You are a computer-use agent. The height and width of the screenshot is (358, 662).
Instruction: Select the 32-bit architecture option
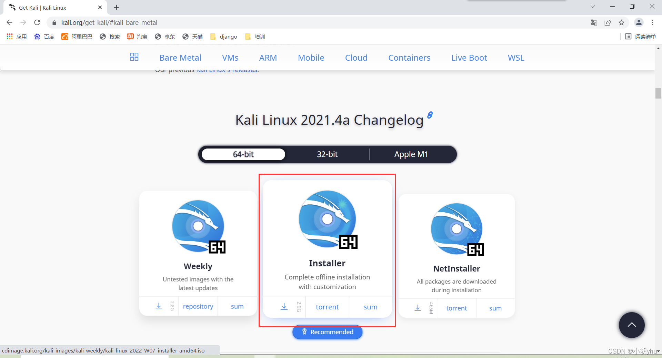coord(327,154)
